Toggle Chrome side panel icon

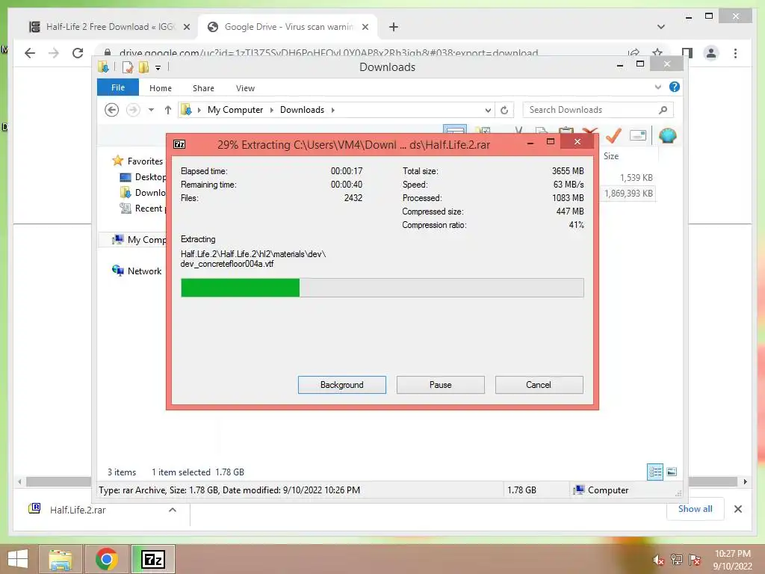(x=687, y=53)
